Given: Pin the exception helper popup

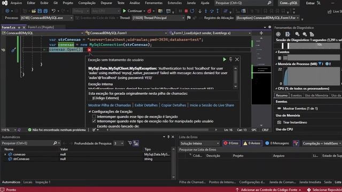Looking at the screenshot, I should point(231,59).
